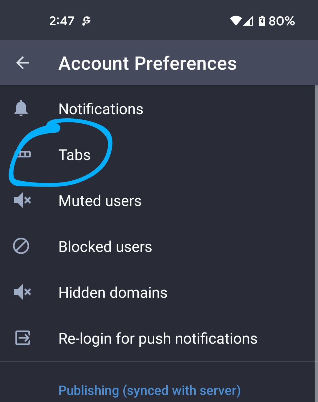Viewport: 318px width, 402px height.
Task: Open the Blocked users list
Action: pyautogui.click(x=105, y=247)
